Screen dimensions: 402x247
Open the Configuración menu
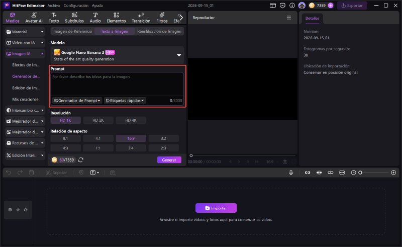(x=76, y=6)
